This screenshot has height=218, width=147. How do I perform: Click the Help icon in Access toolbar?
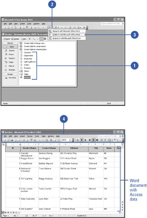[x=84, y=28]
